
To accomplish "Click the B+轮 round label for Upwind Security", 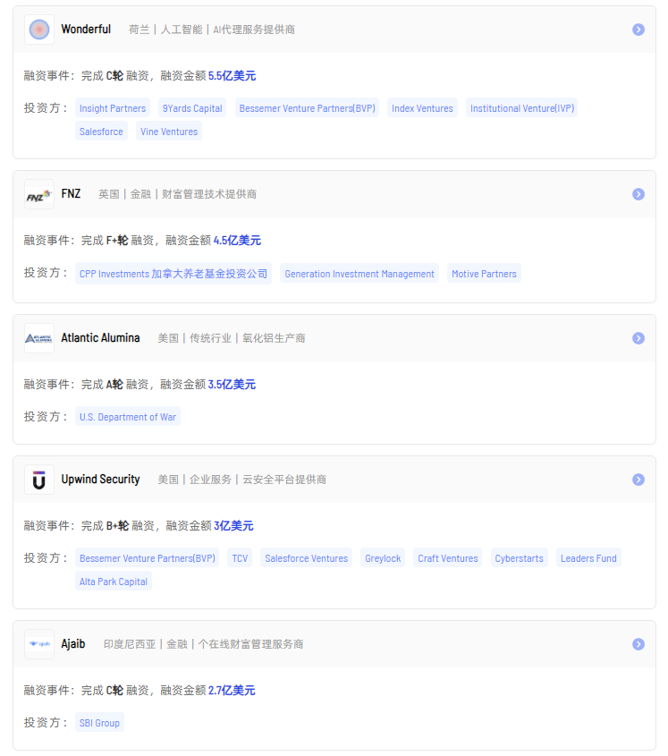I will pos(118,525).
